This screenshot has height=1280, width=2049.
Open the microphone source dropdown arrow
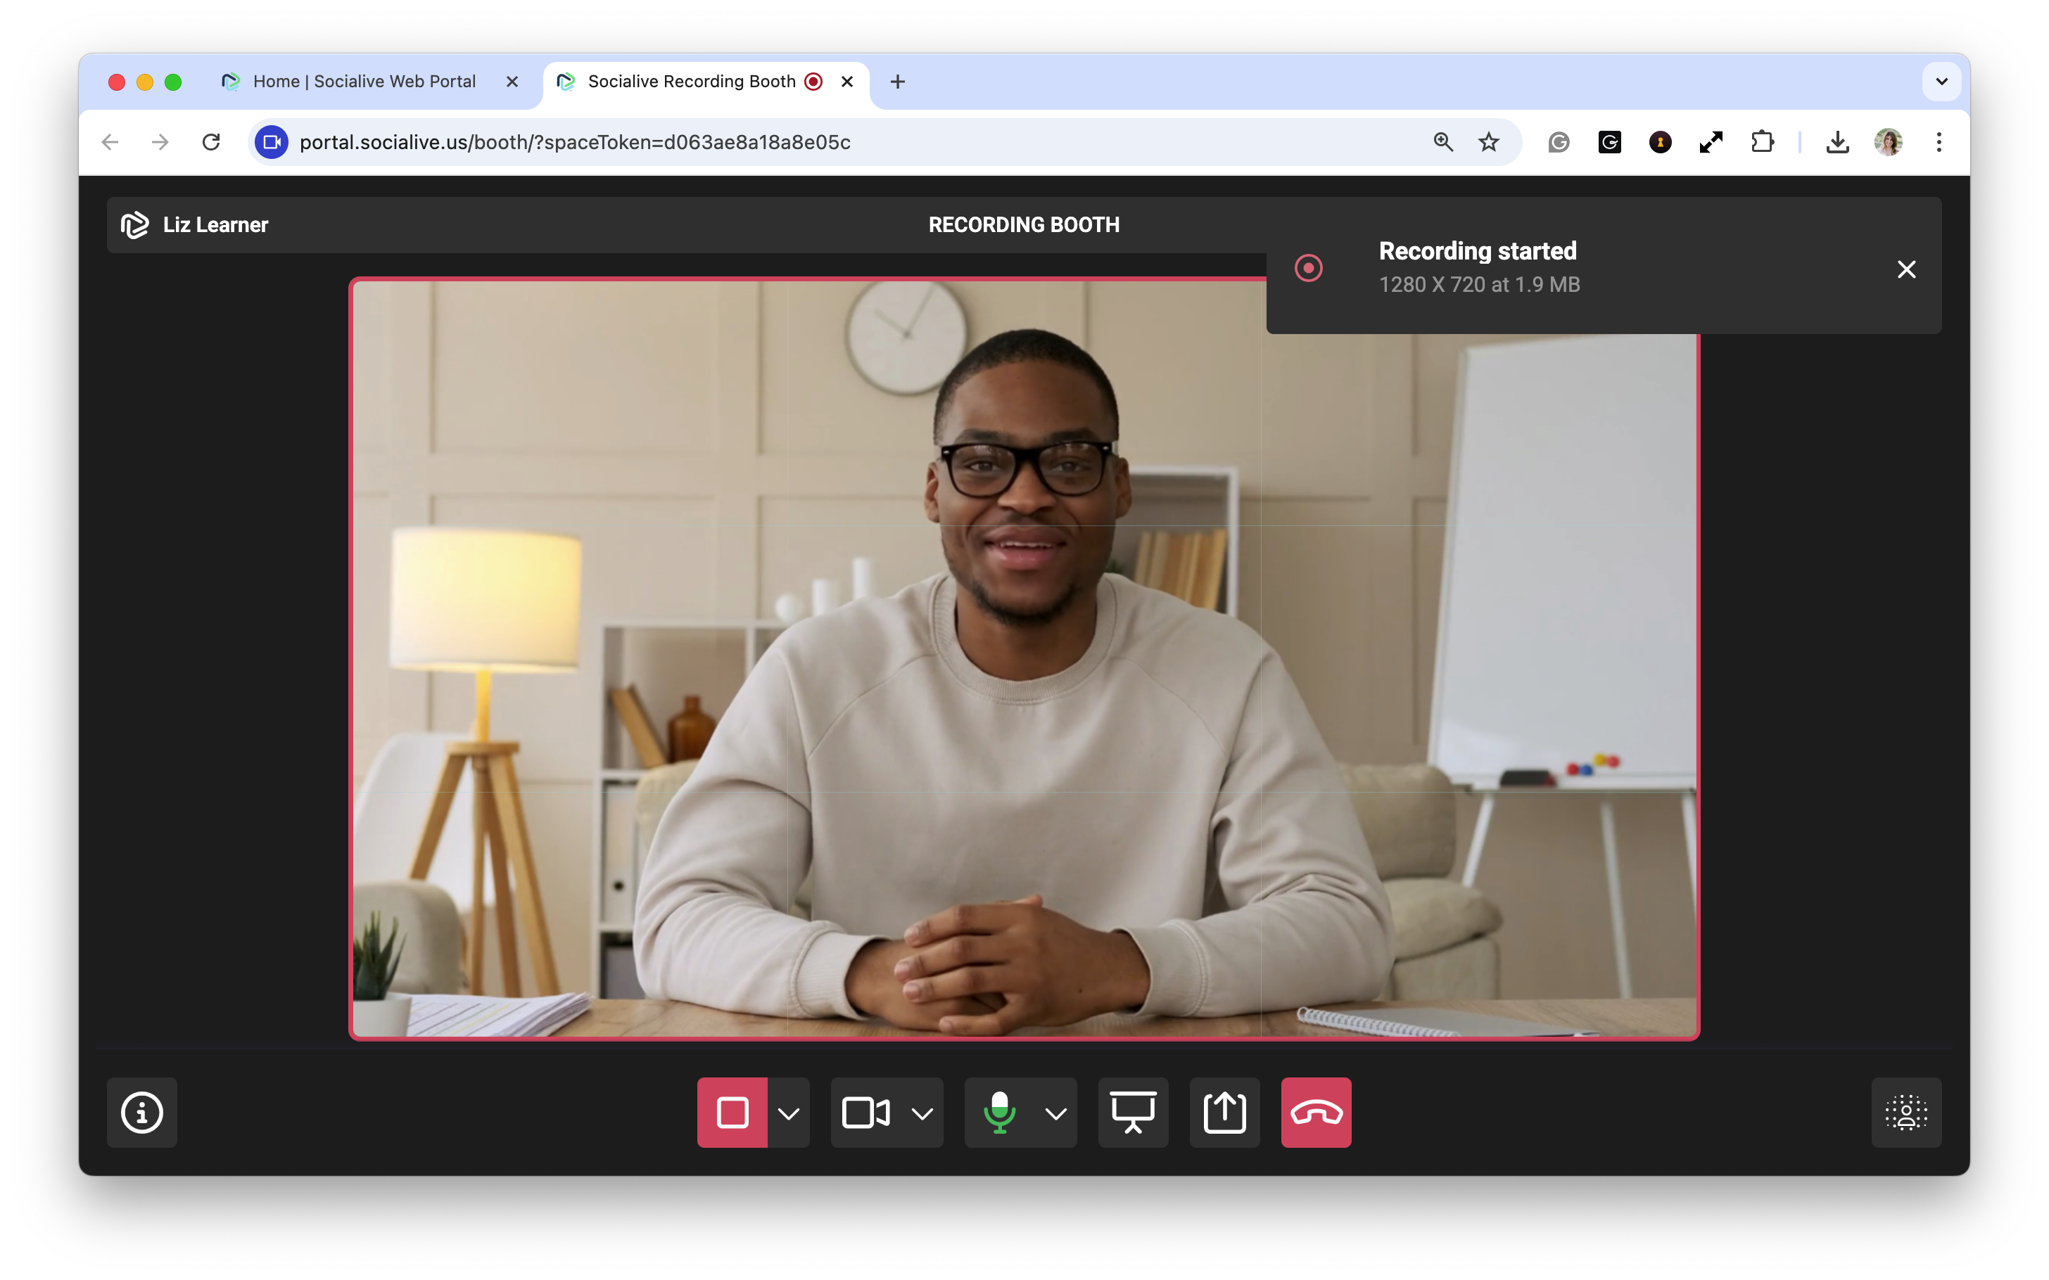pyautogui.click(x=1056, y=1113)
